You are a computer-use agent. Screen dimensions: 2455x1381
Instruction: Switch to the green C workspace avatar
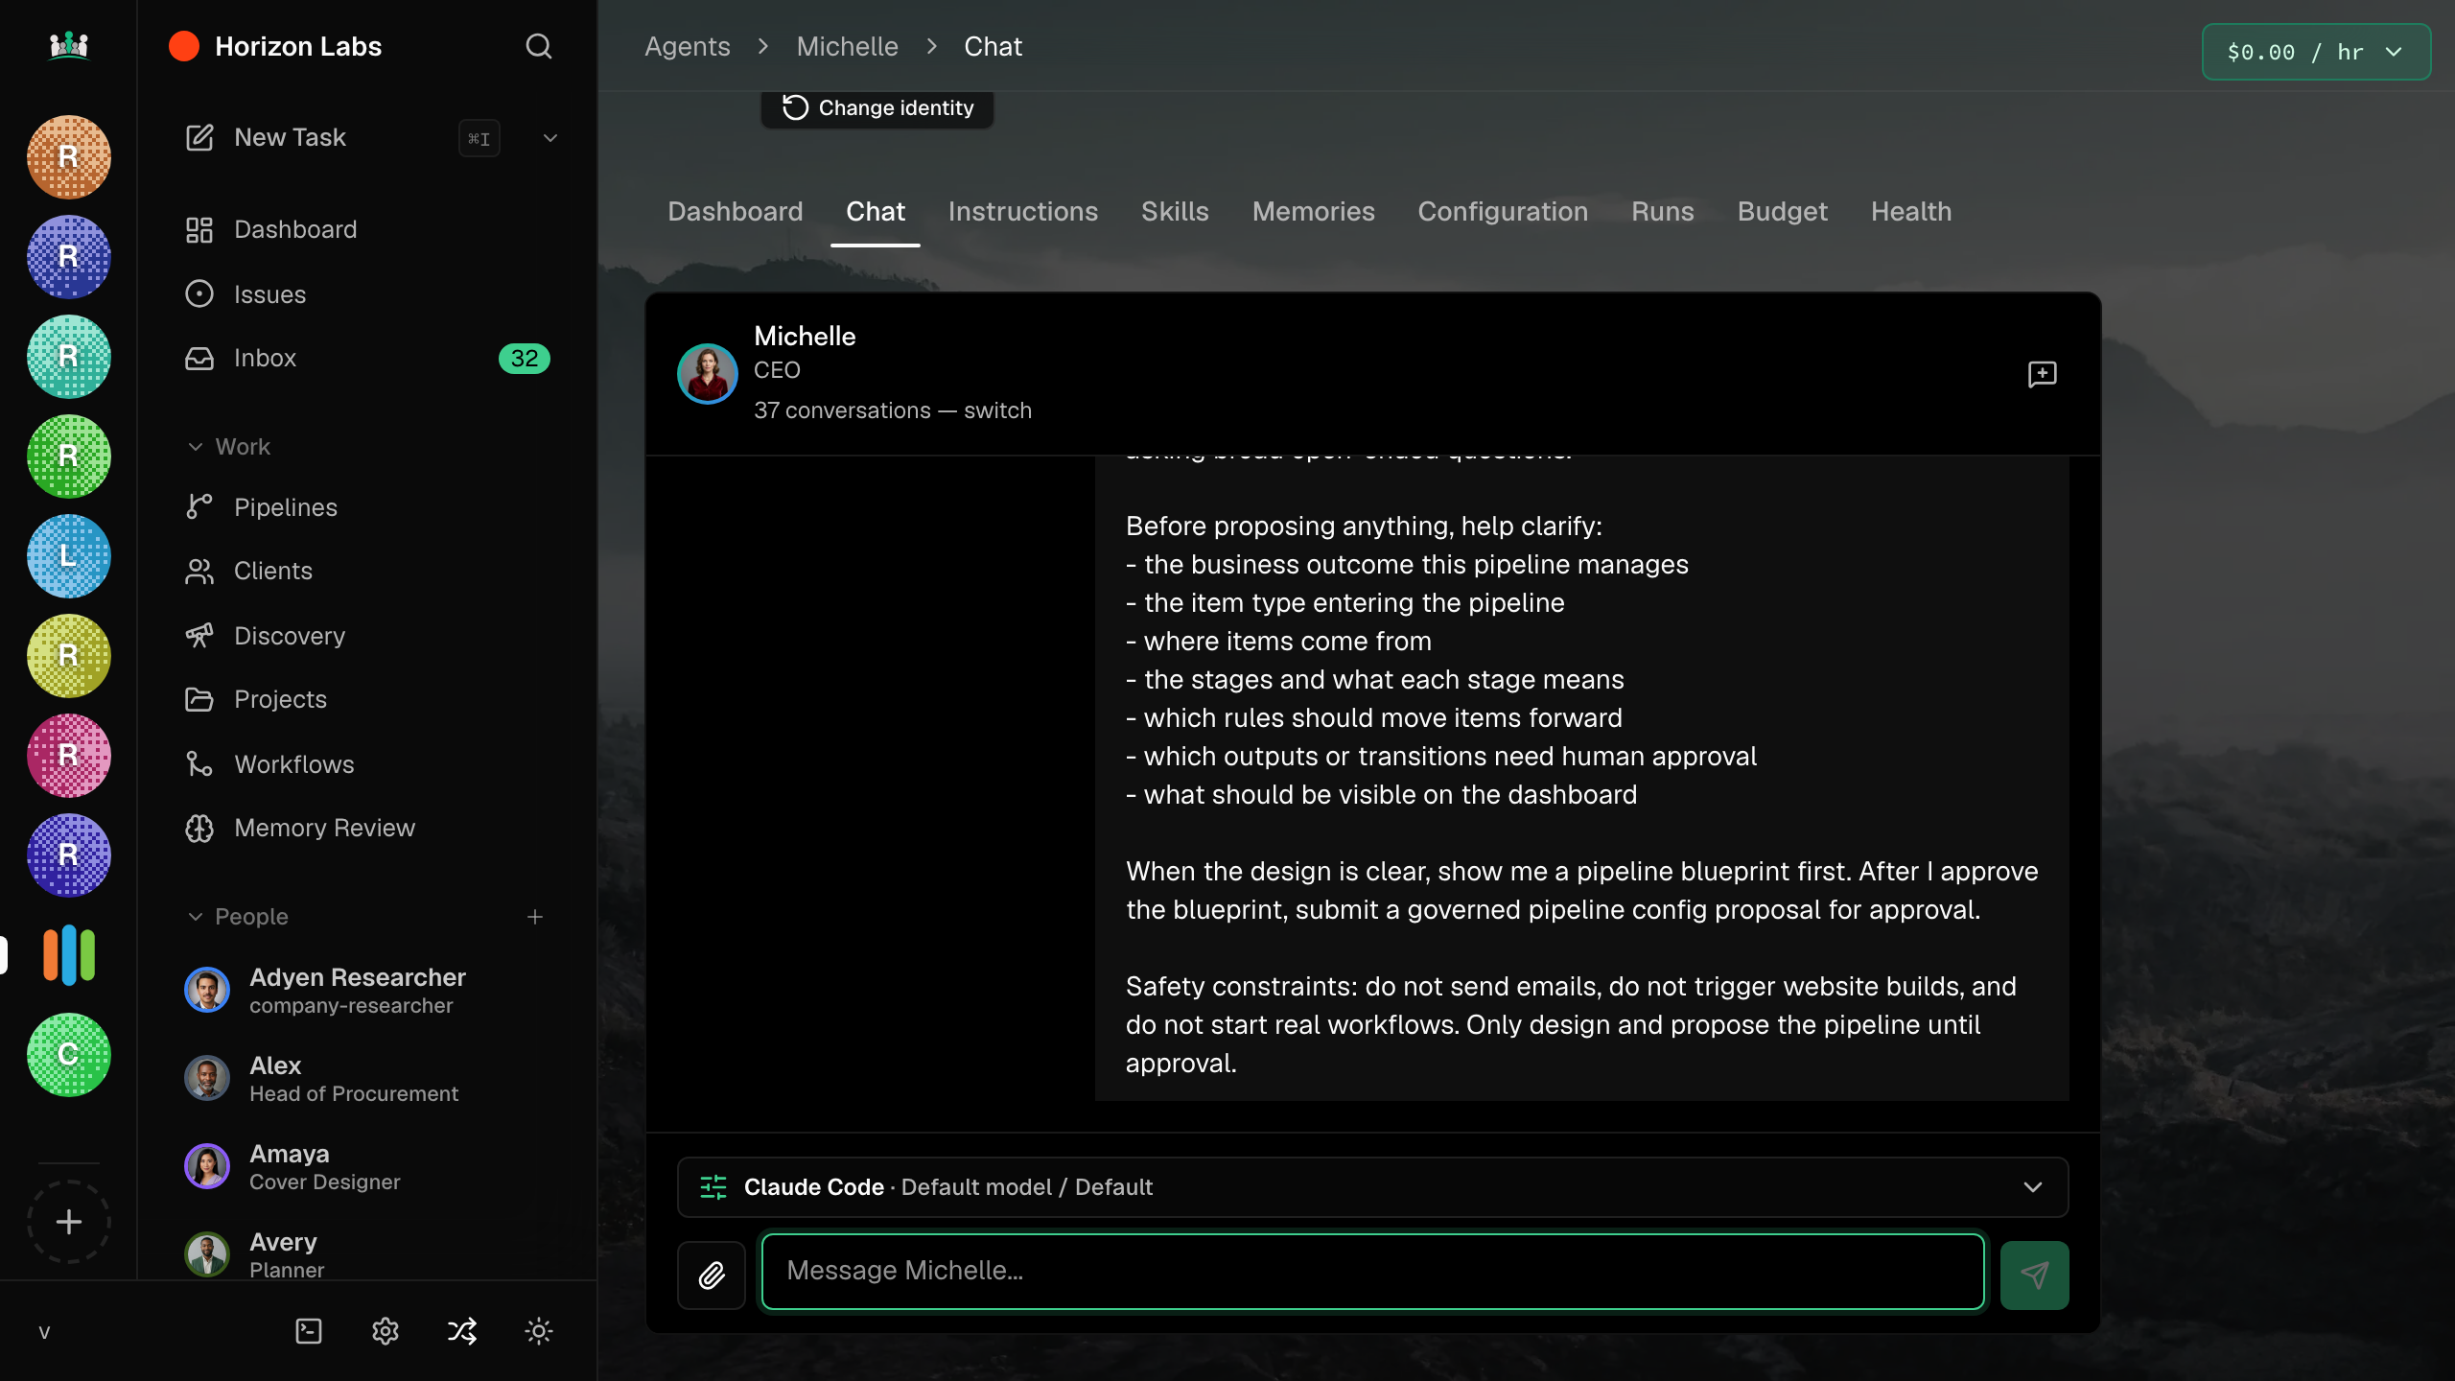coord(69,1055)
